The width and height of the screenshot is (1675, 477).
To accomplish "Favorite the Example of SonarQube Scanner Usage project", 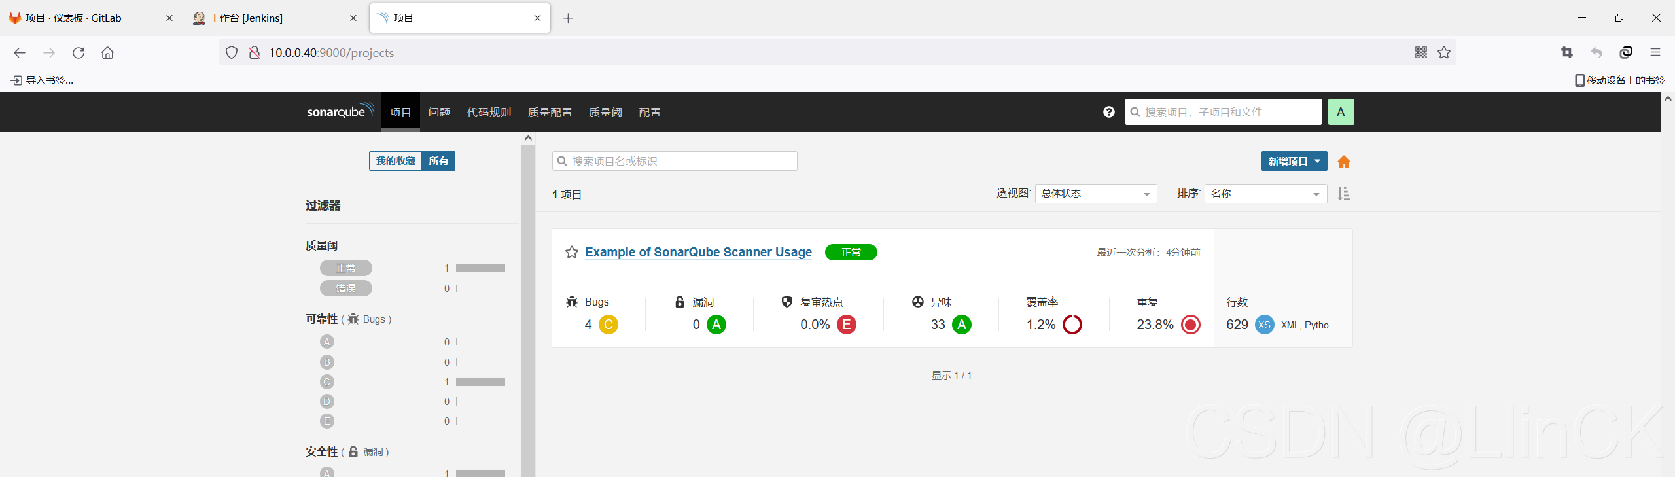I will [571, 253].
